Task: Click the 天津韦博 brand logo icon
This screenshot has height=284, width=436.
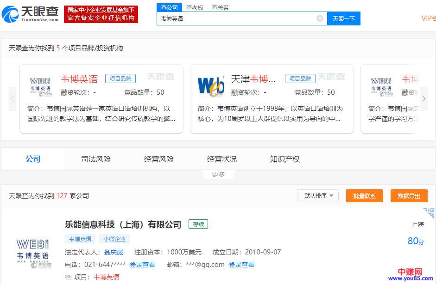Action: point(211,86)
